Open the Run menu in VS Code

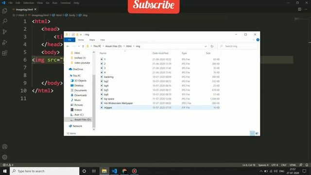(x=55, y=3)
